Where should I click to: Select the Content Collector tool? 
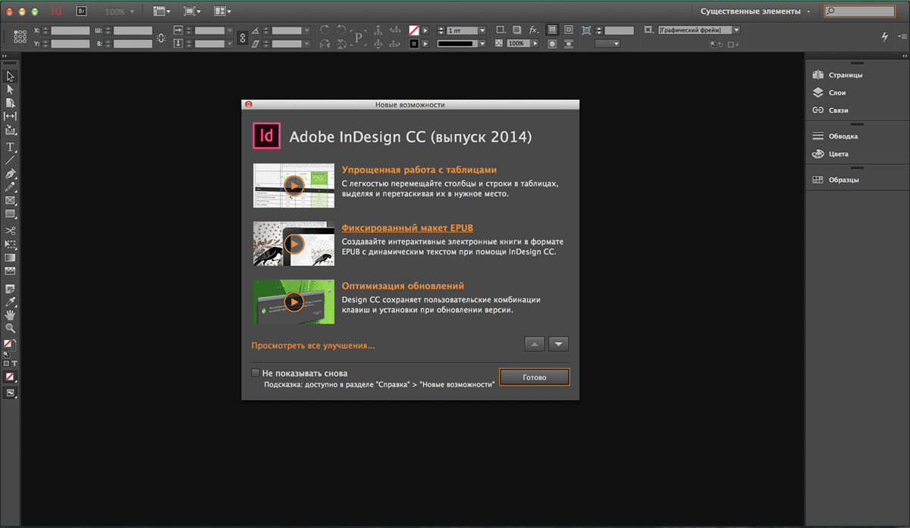click(x=11, y=130)
